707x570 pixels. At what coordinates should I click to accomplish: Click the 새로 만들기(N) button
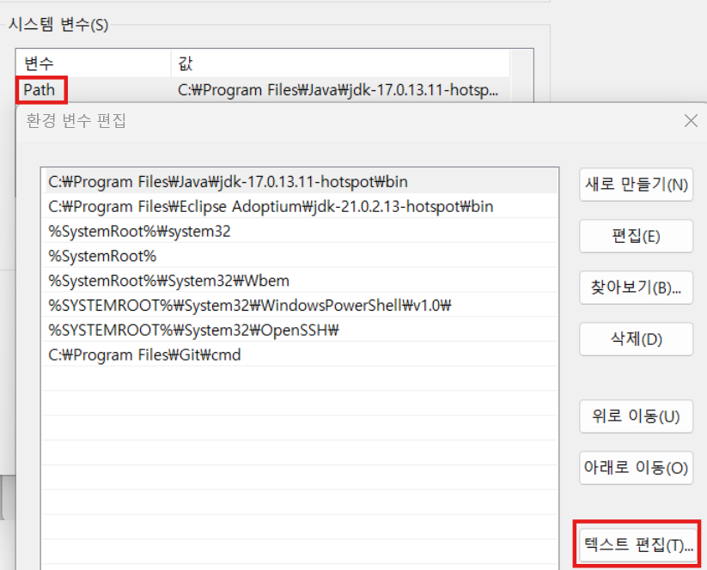(x=636, y=185)
